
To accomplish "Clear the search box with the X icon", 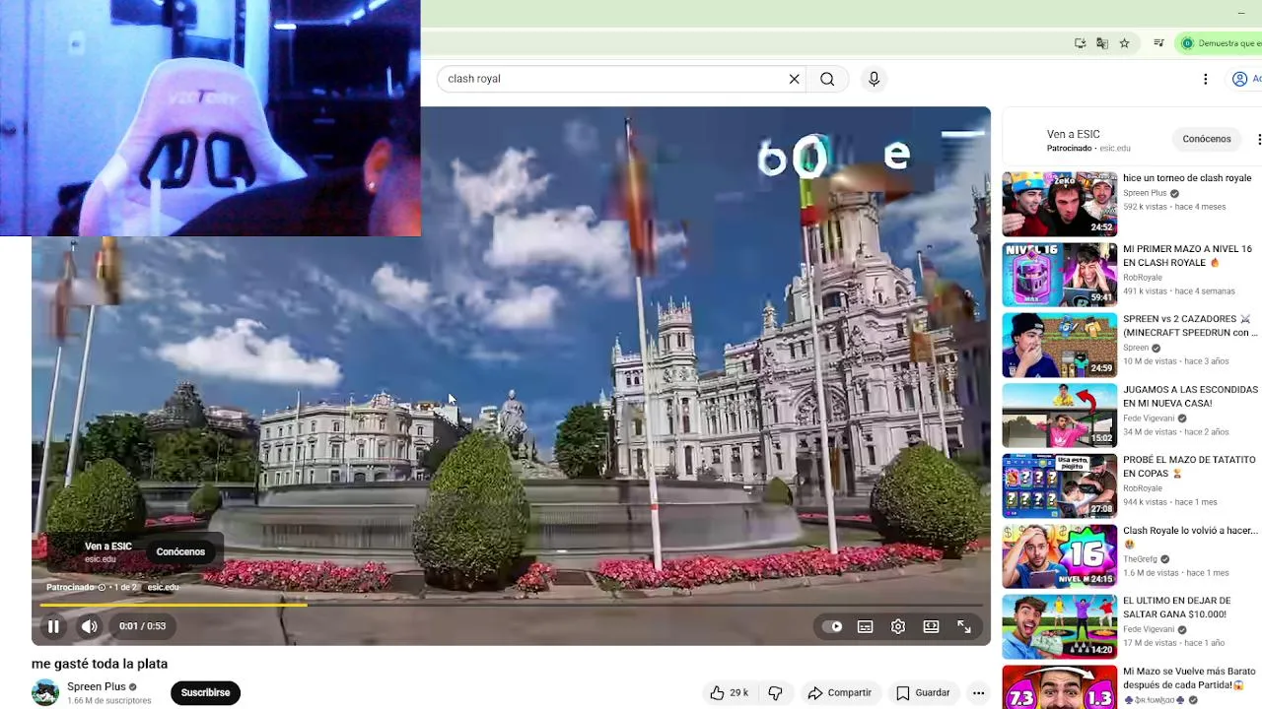I will [x=794, y=79].
